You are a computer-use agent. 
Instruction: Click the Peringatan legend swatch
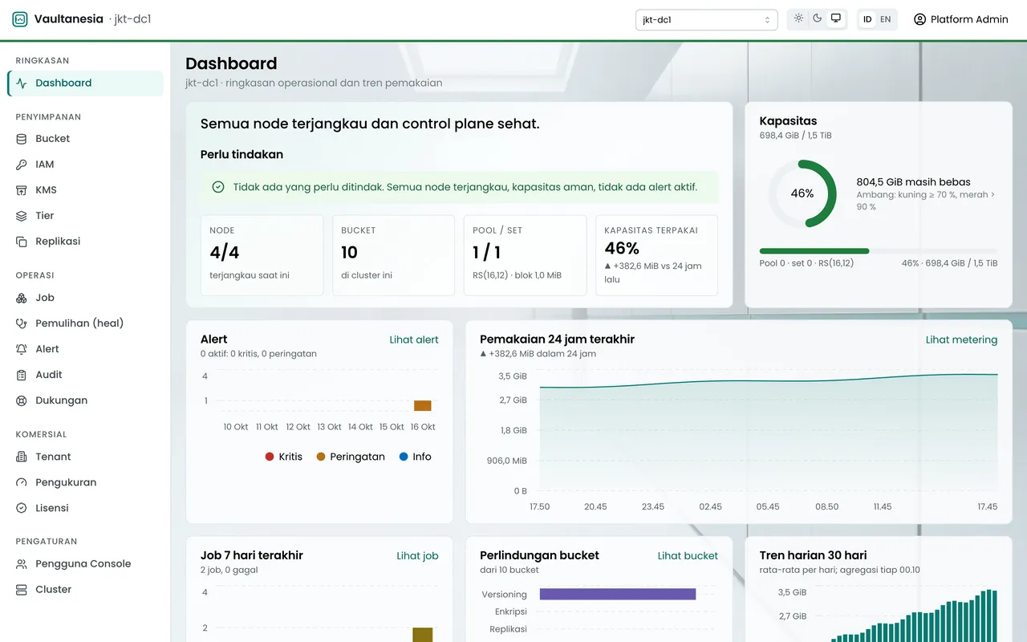pos(321,457)
